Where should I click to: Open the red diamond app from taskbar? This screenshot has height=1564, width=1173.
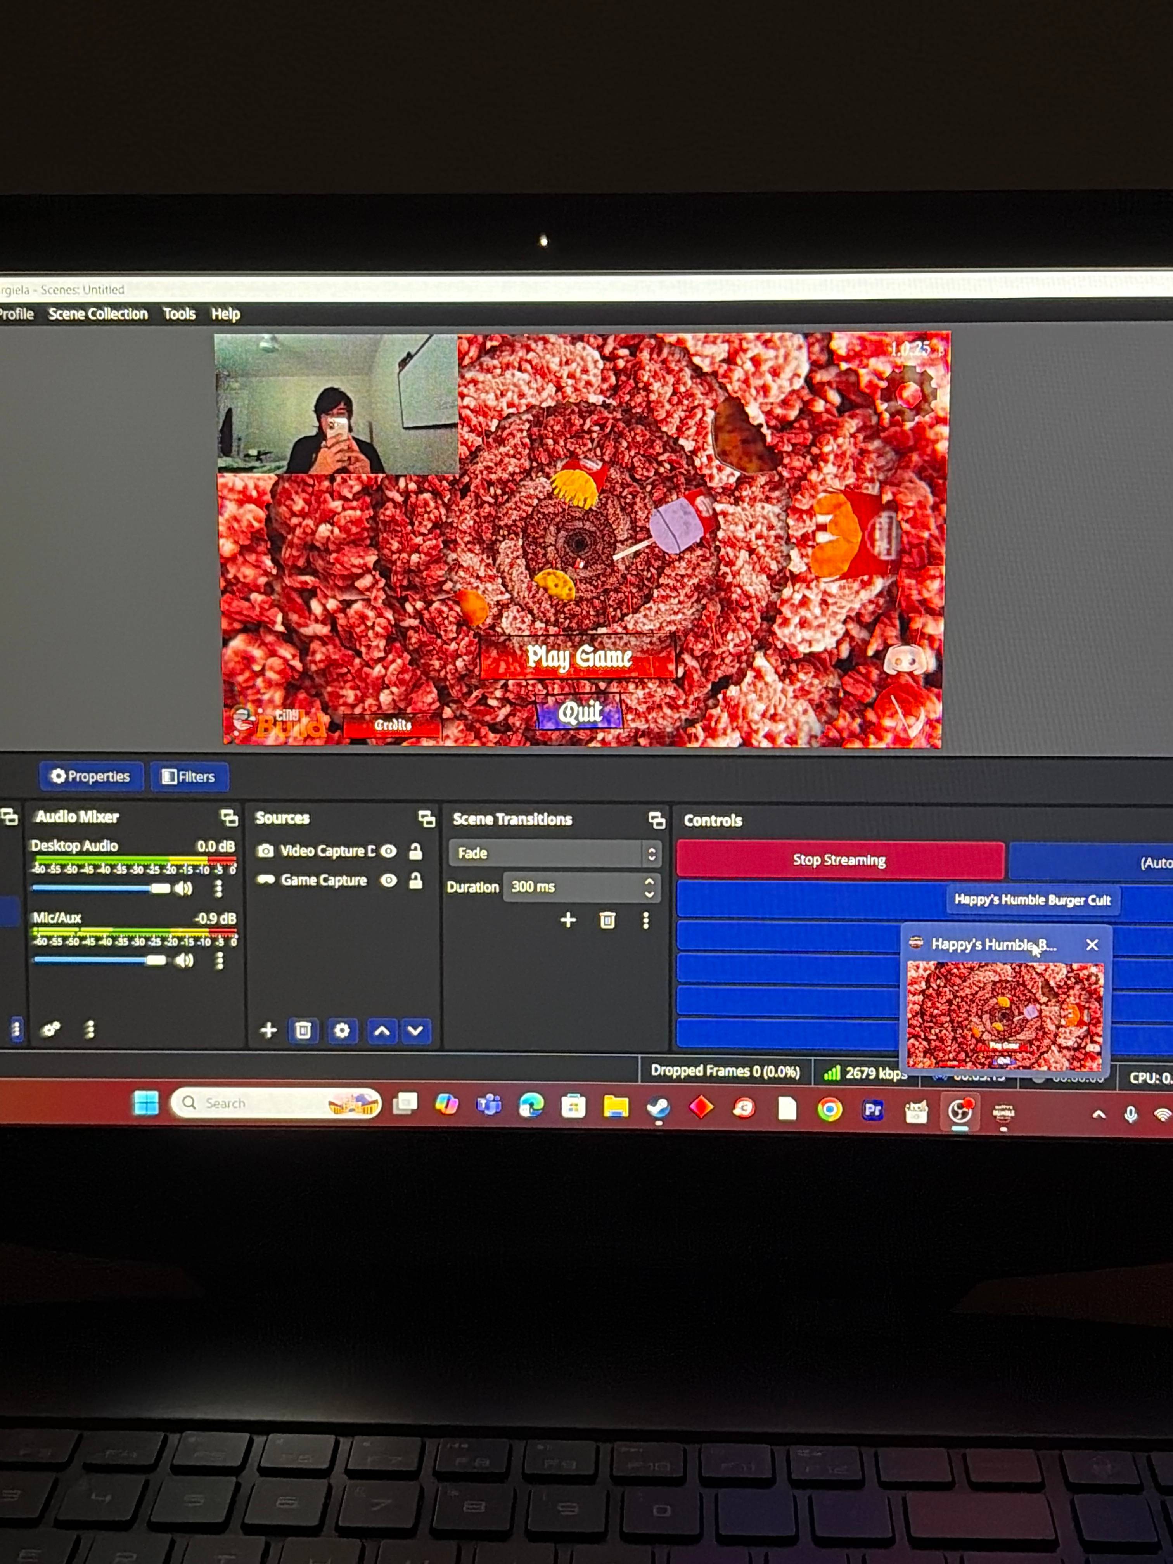pyautogui.click(x=701, y=1107)
